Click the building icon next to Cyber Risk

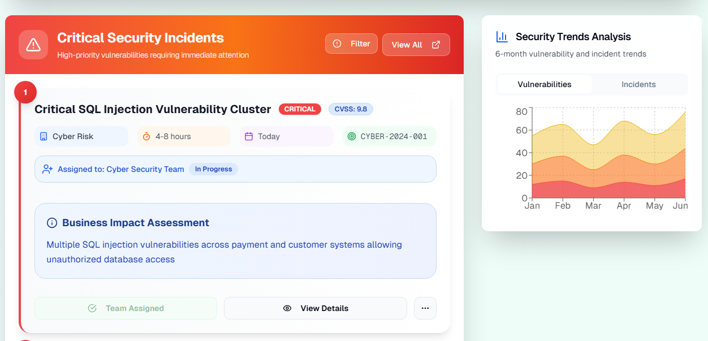pos(44,136)
